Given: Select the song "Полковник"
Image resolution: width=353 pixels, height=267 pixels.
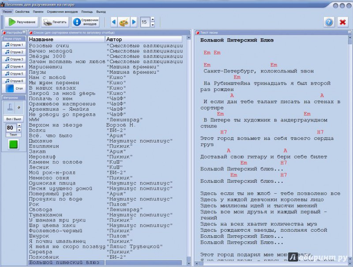Looking at the screenshot, I should (44, 257).
